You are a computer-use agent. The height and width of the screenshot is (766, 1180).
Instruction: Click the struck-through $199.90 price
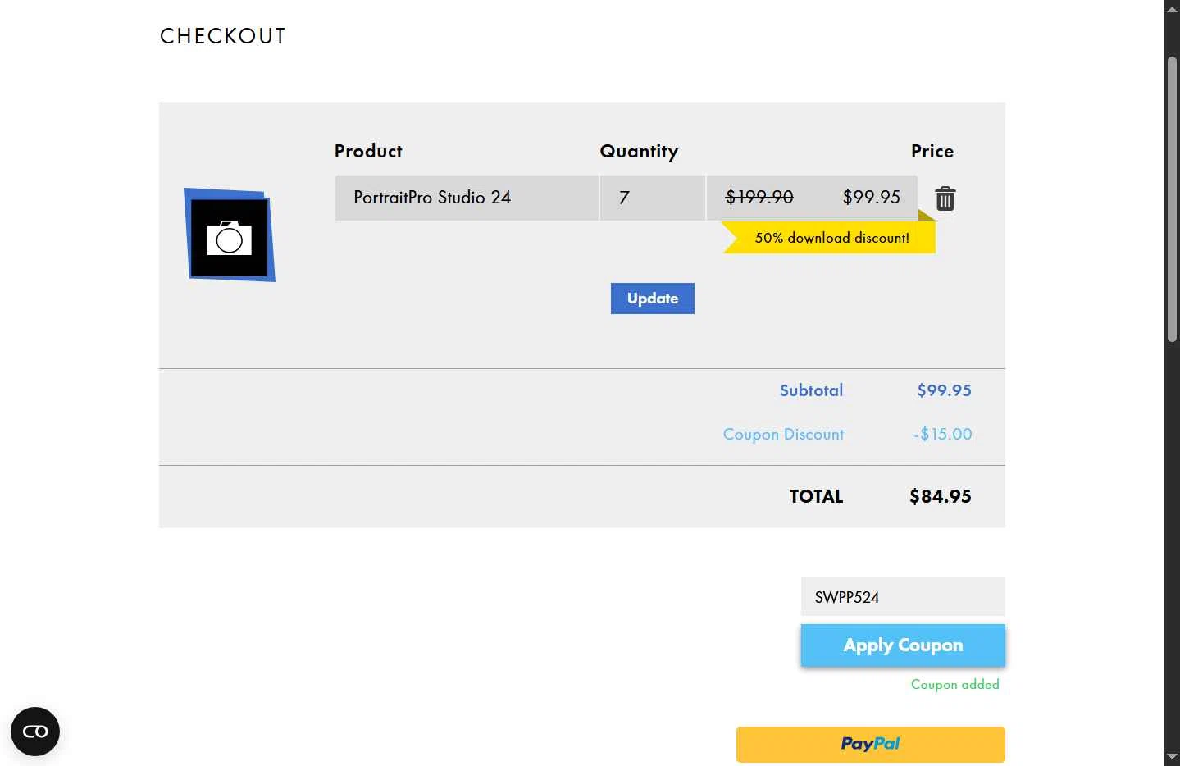[759, 198]
